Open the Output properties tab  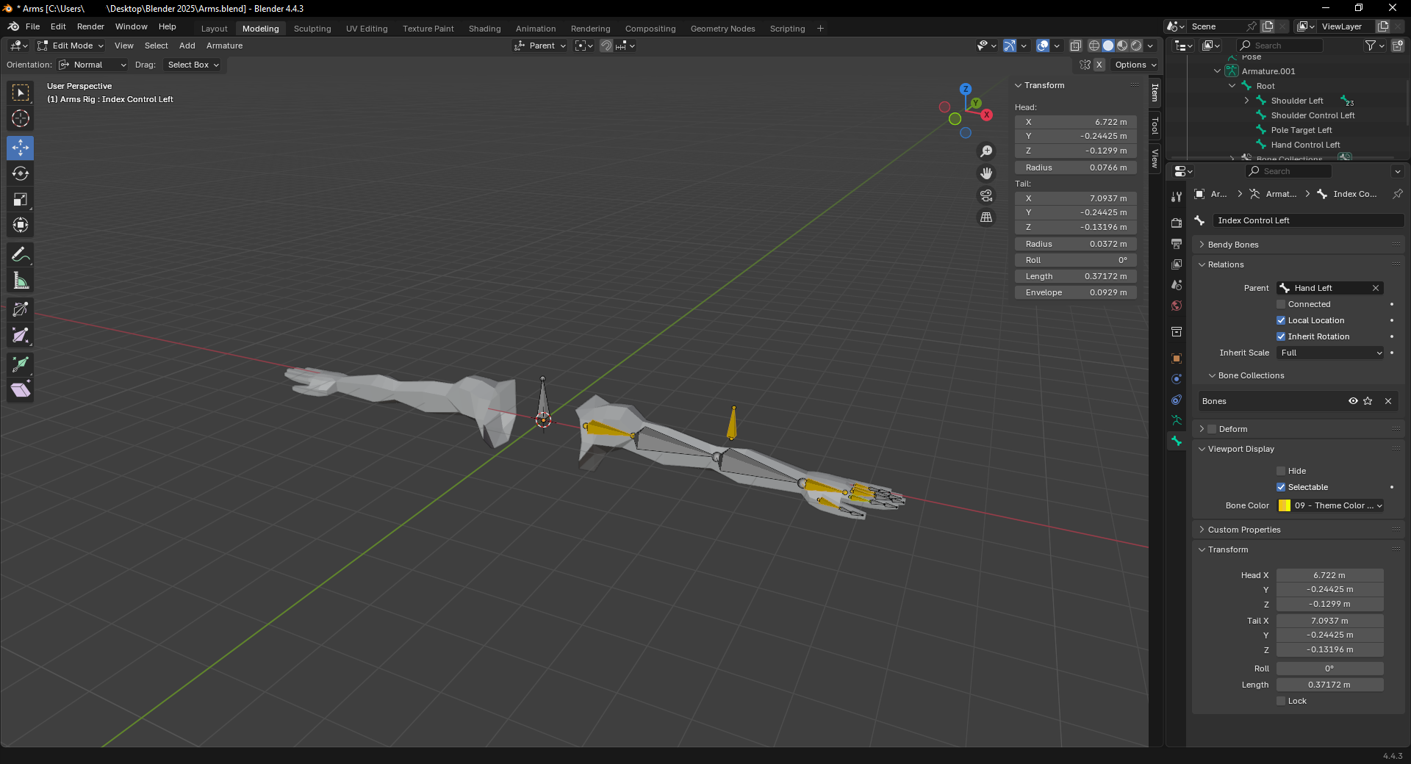(1177, 243)
